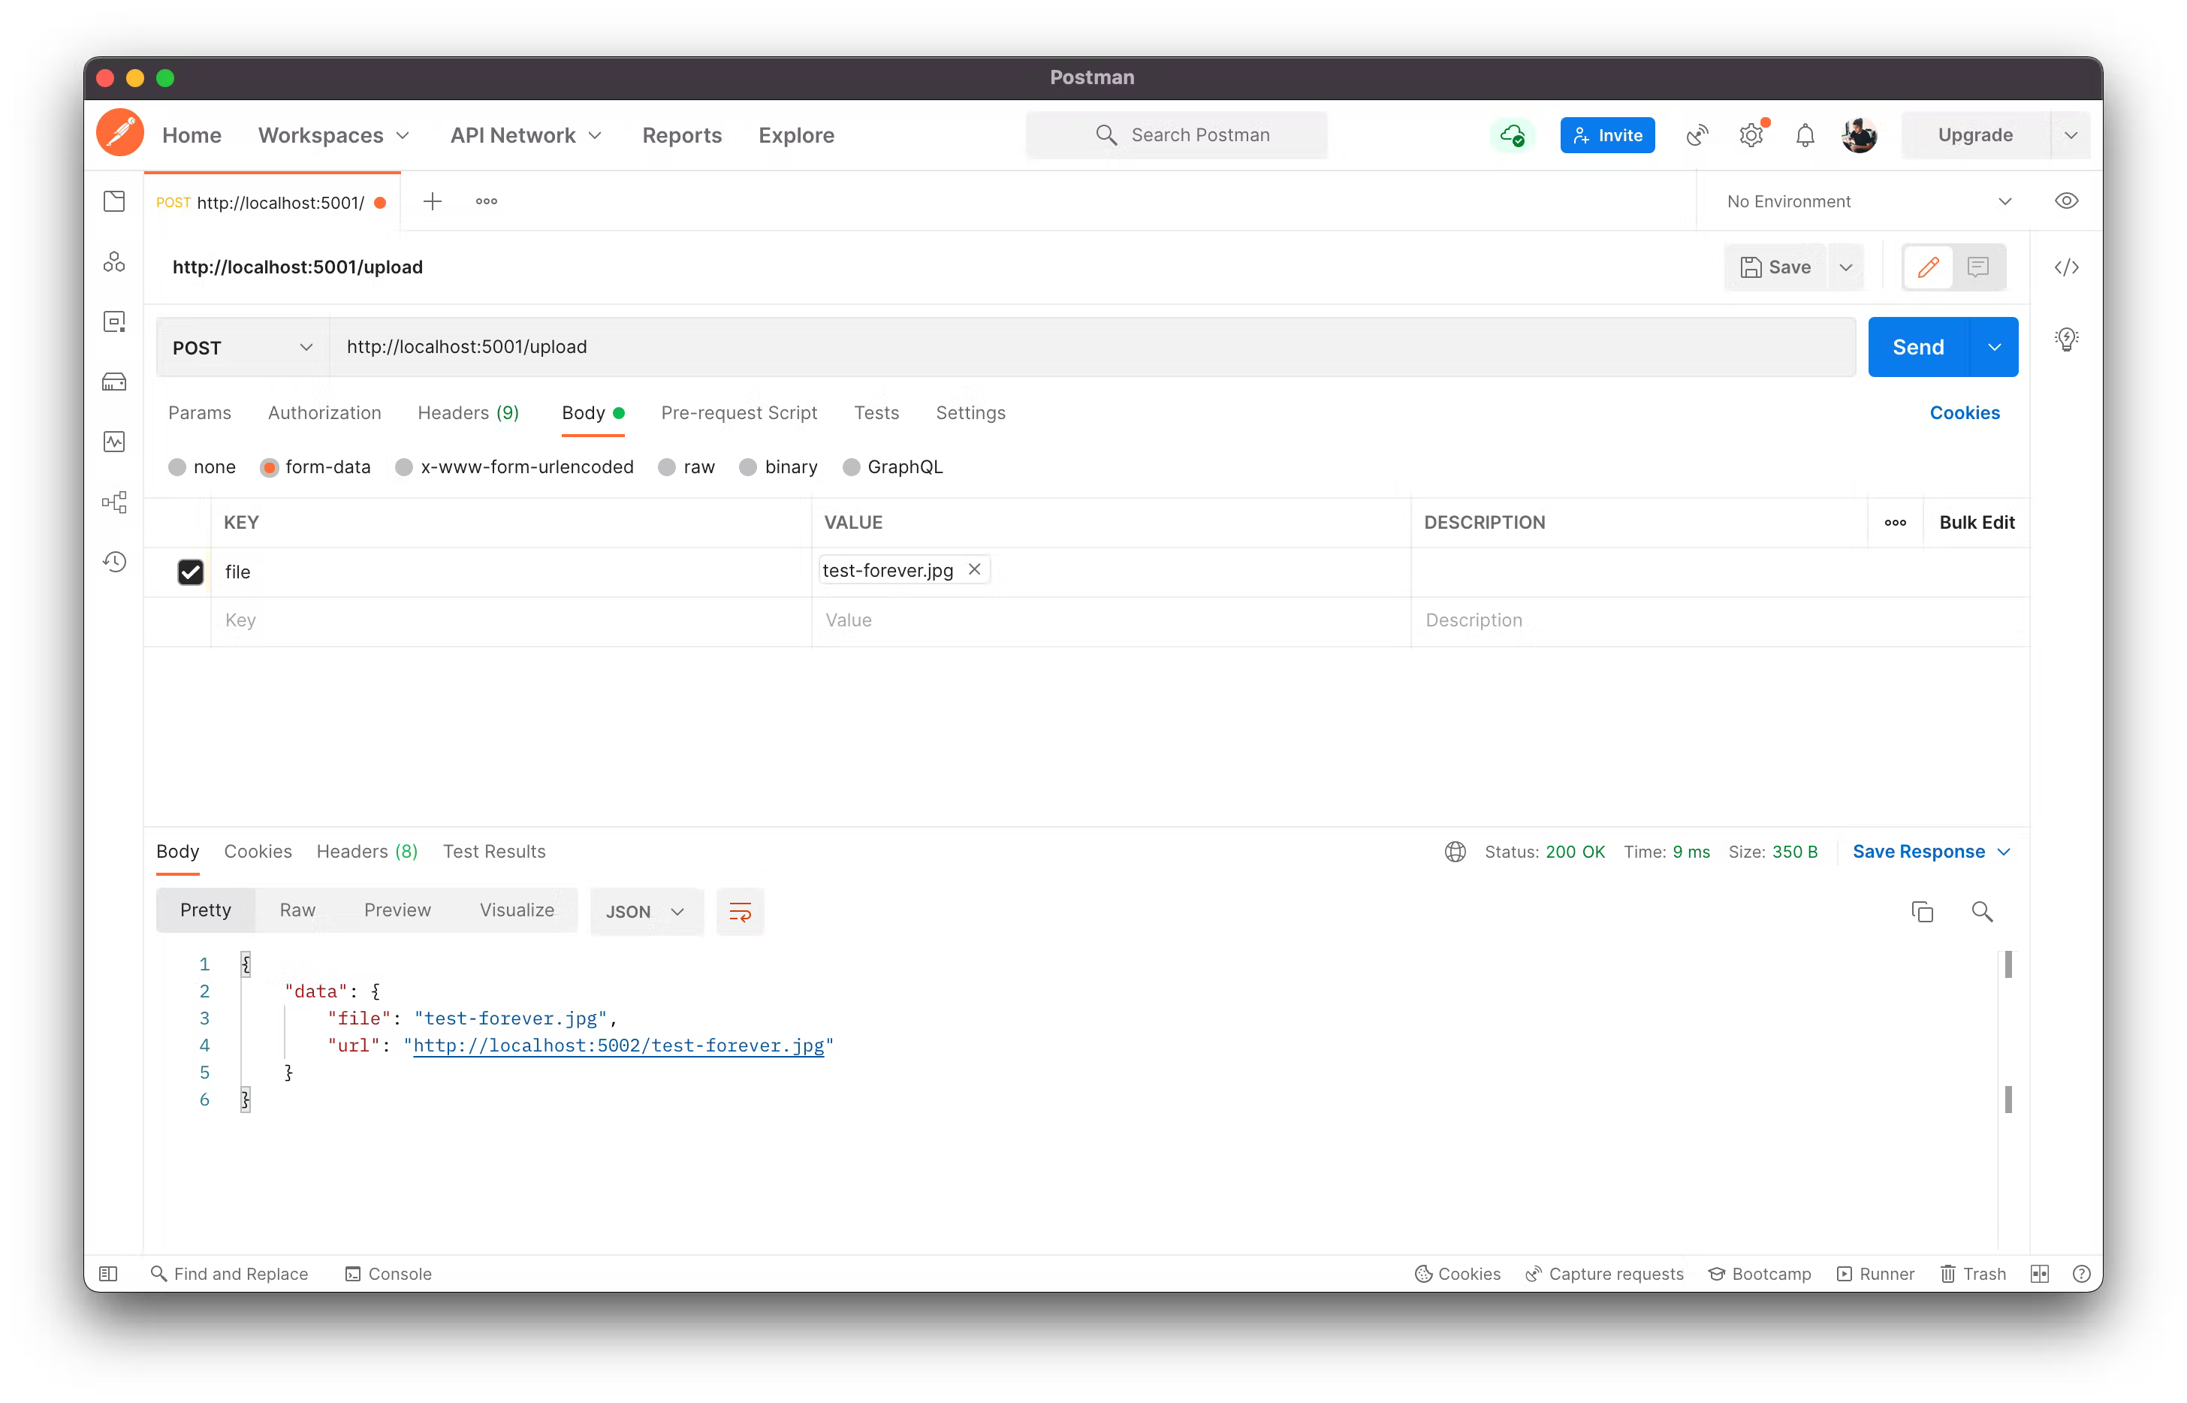Open the user avatar menu

(1859, 135)
